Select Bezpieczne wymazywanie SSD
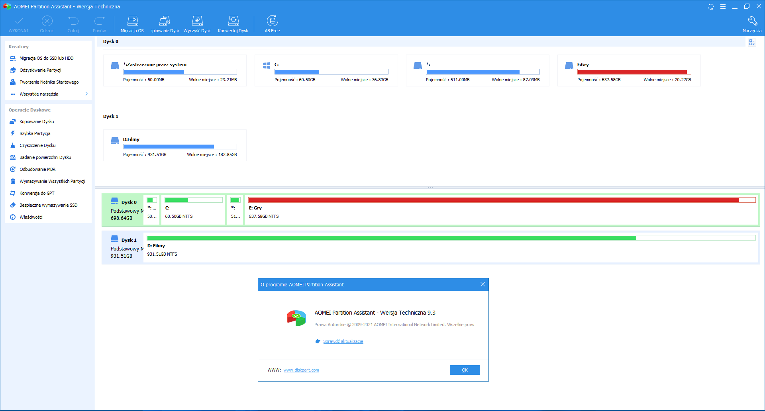 (48, 205)
